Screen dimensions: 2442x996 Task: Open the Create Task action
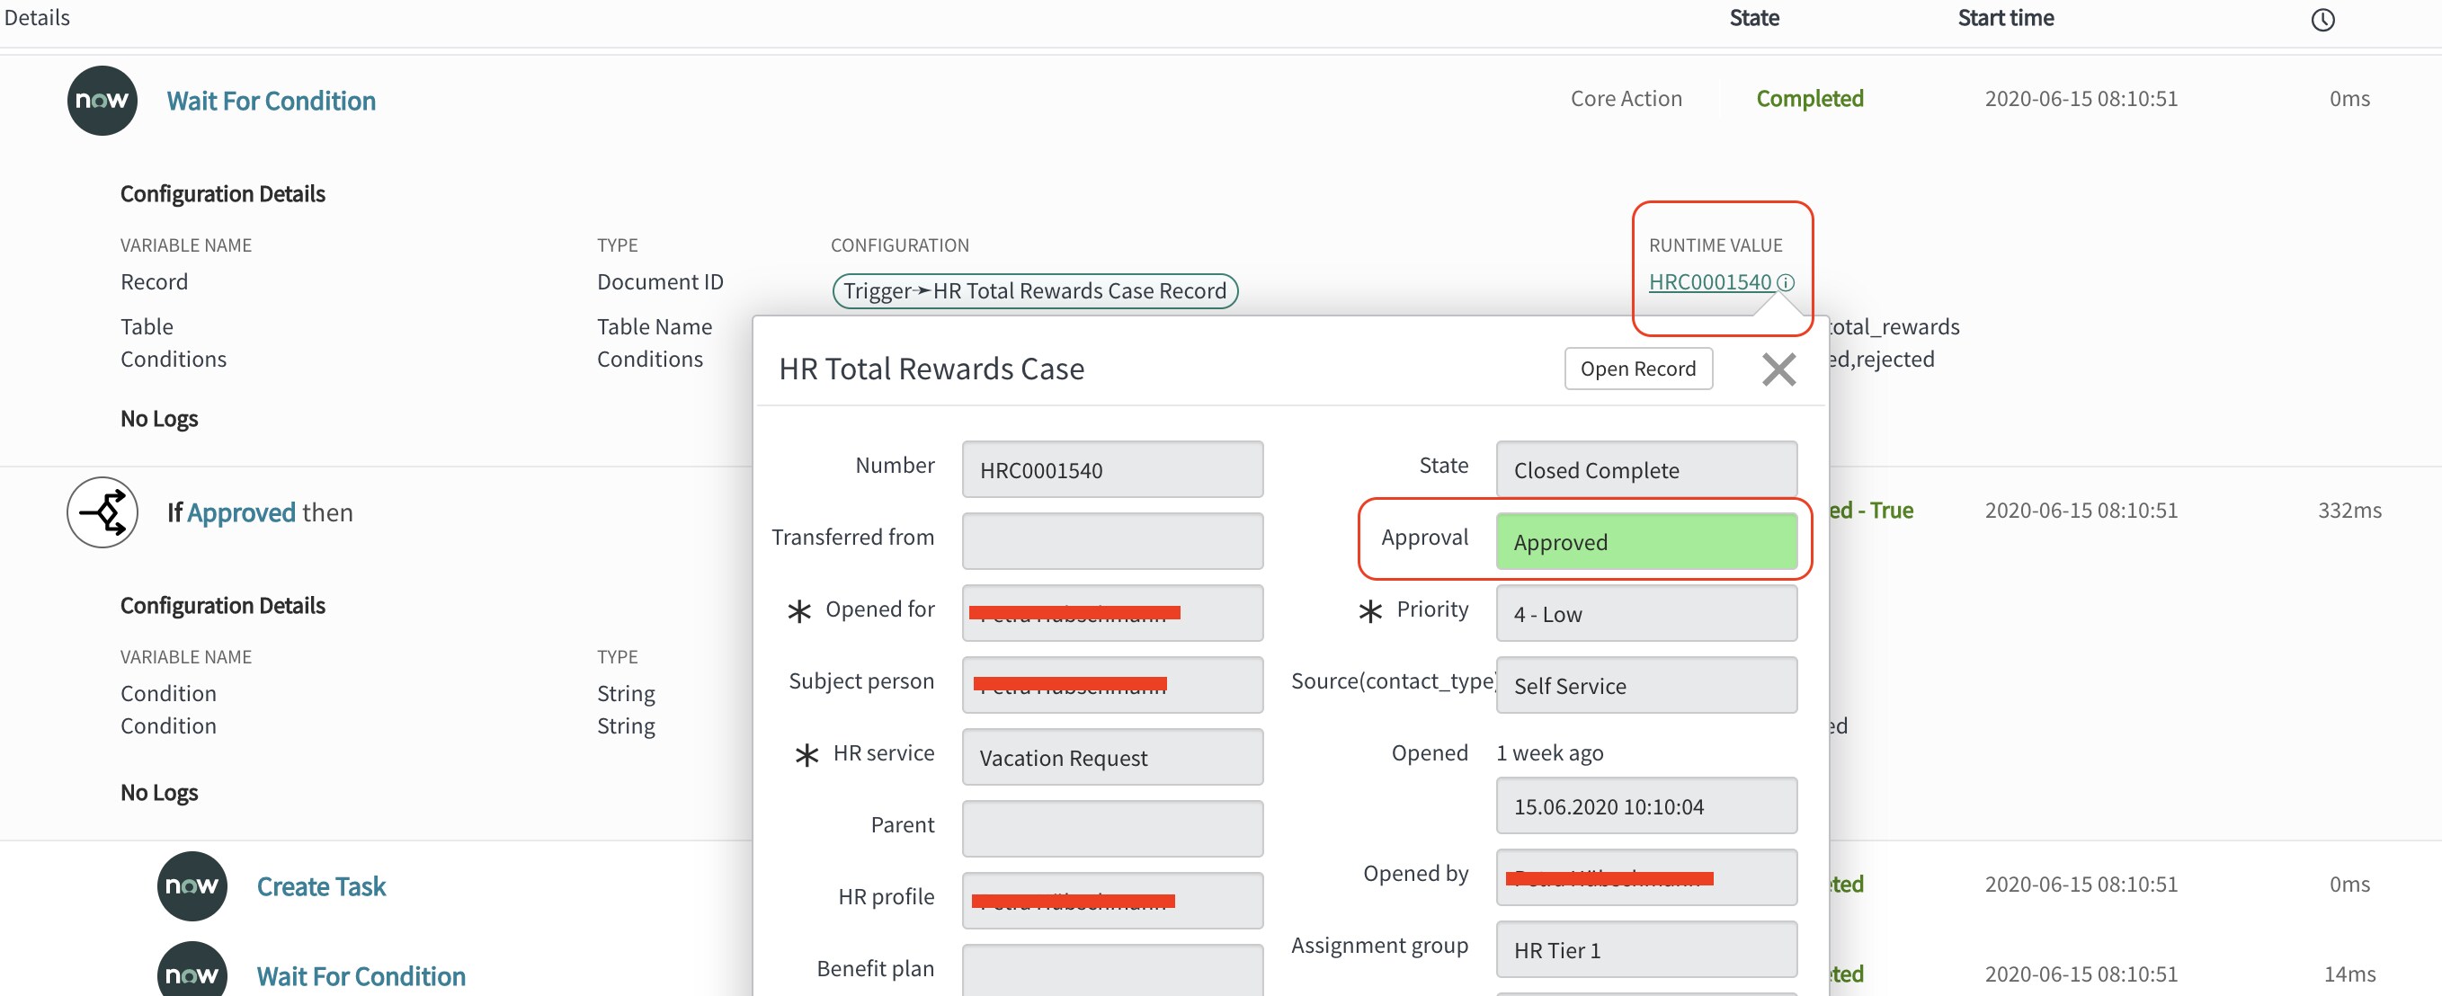(321, 886)
